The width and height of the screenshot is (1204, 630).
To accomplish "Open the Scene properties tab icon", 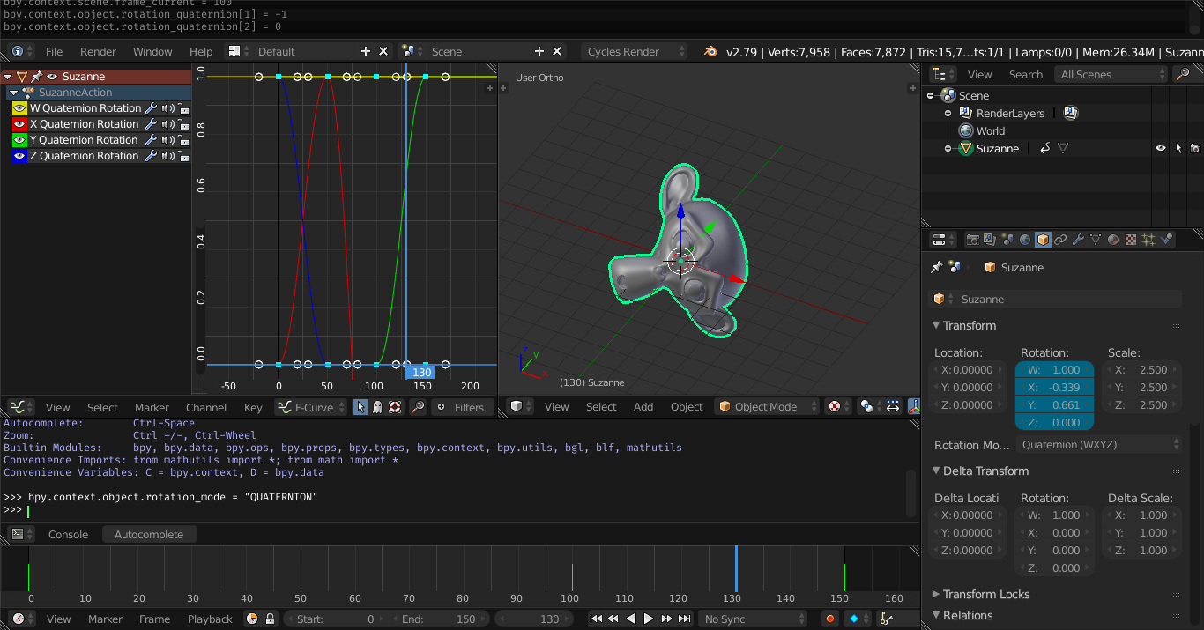I will [1007, 240].
